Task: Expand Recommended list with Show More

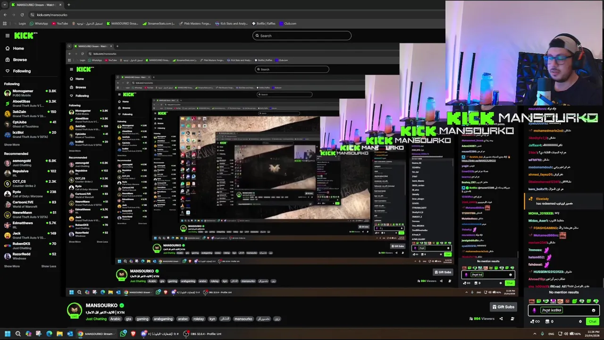Action: click(x=12, y=266)
